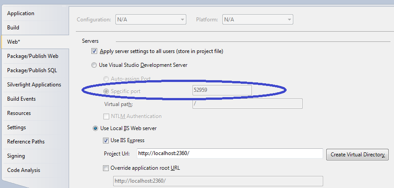Go to Silverlight Applications tab
Screen dimensions: 394x188
[34, 85]
